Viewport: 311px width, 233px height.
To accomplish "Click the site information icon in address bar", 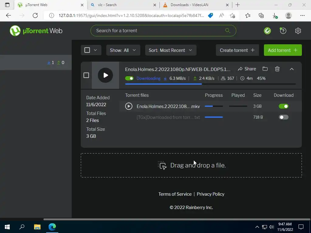I will tap(52, 15).
